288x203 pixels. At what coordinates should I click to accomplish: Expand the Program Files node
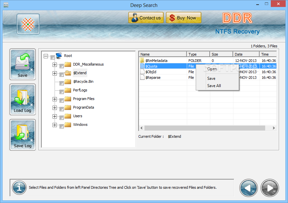click(55, 99)
